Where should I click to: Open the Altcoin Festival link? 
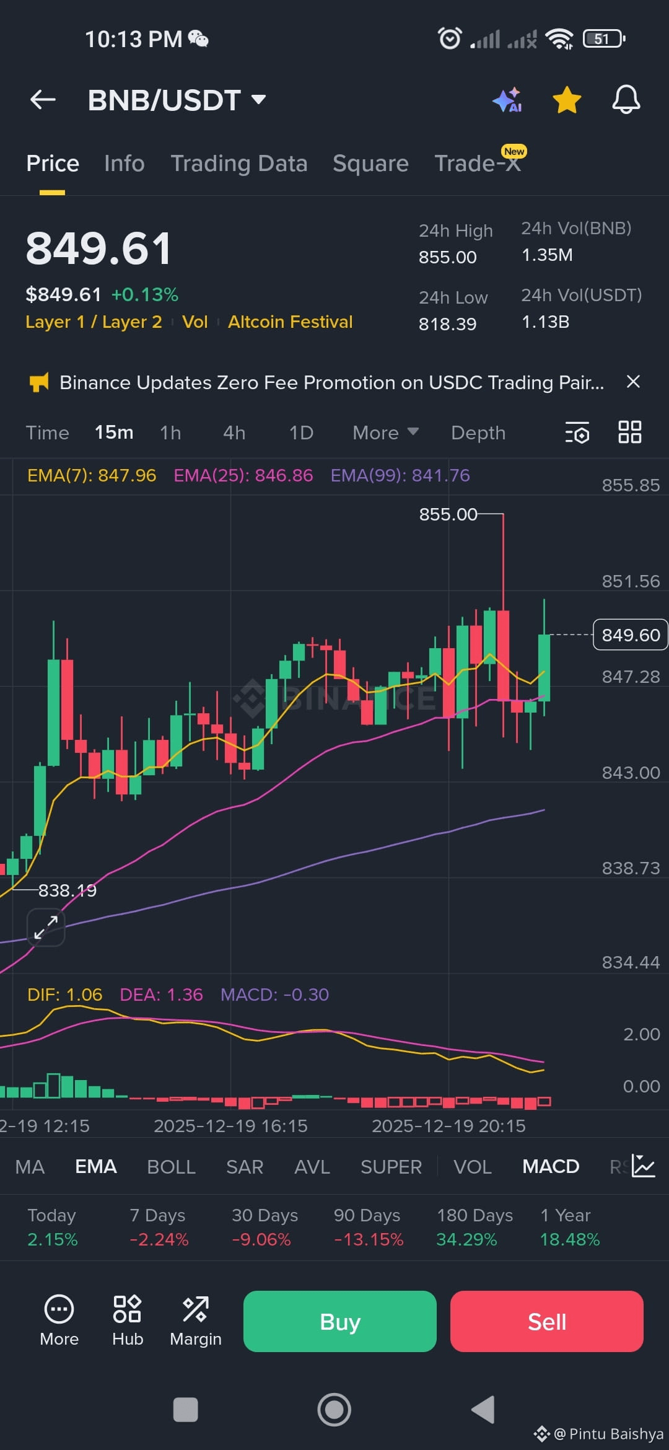290,322
